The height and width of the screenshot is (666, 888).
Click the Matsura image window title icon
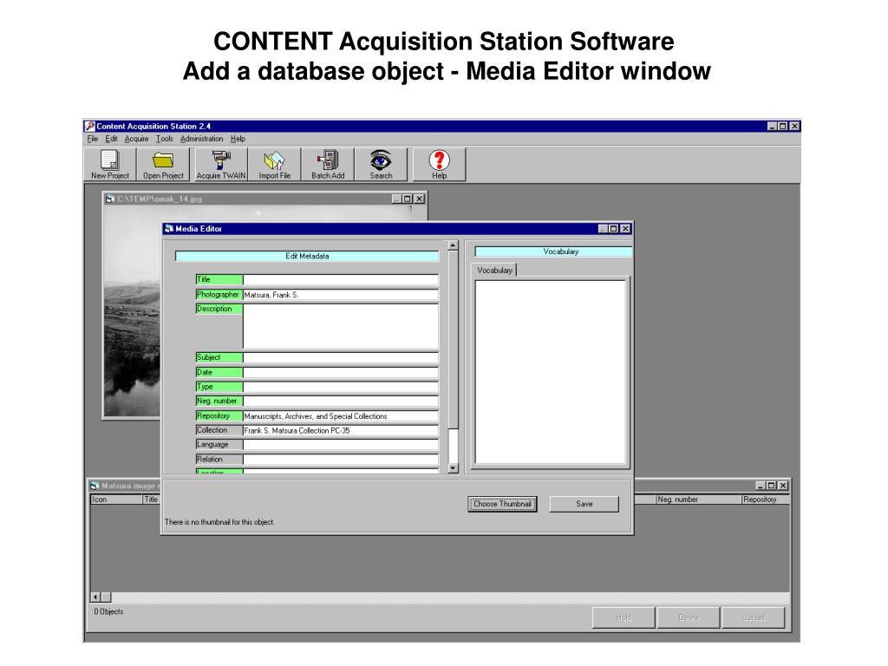[95, 486]
